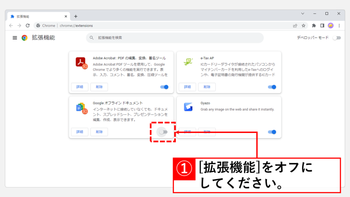Click the share page icon in address bar
Image resolution: width=350 pixels, height=197 pixels.
[x=295, y=26]
